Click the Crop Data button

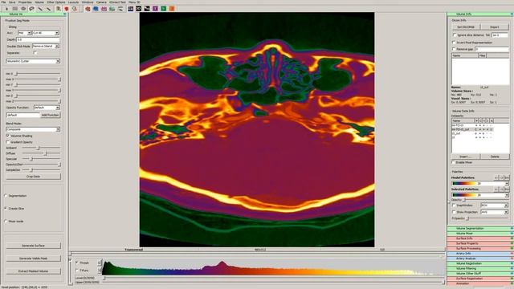33,177
